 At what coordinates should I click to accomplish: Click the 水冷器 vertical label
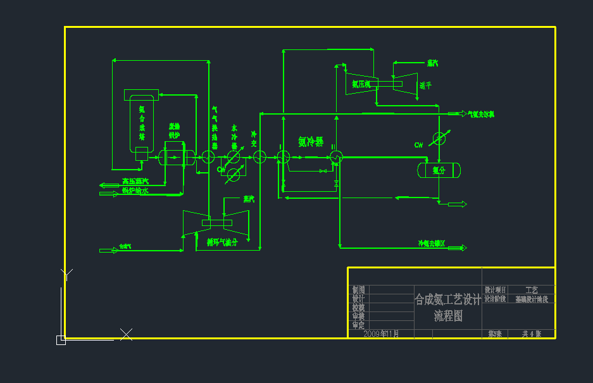click(234, 136)
